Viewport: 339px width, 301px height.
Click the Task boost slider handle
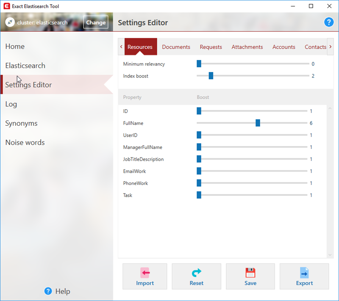199,195
